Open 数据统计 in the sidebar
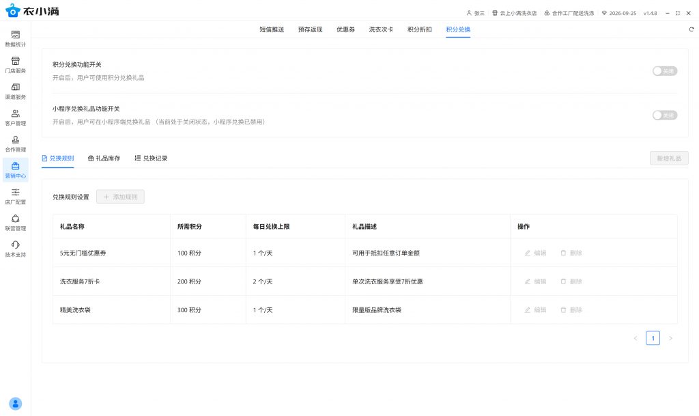The width and height of the screenshot is (699, 416). click(x=15, y=38)
